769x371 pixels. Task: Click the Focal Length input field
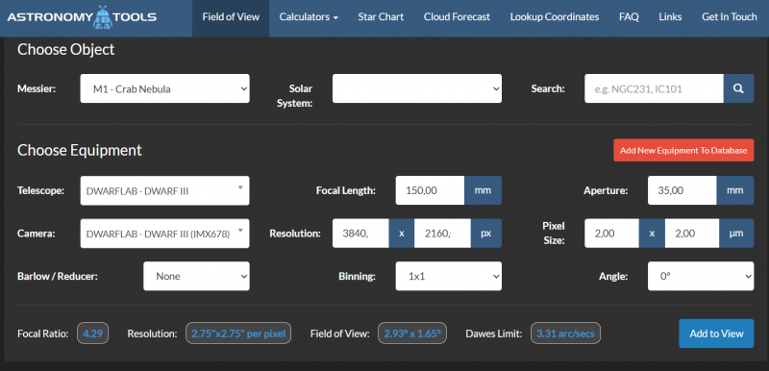pos(430,190)
